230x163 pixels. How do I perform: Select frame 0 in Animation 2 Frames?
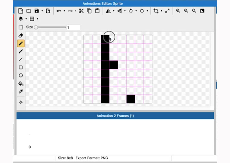coord(30,147)
